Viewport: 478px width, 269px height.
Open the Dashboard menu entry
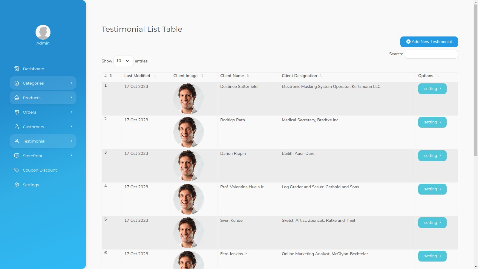click(x=33, y=69)
